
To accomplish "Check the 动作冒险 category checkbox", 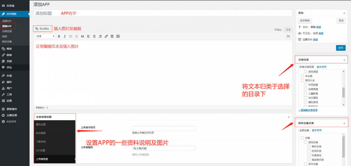I will pos(305,98).
